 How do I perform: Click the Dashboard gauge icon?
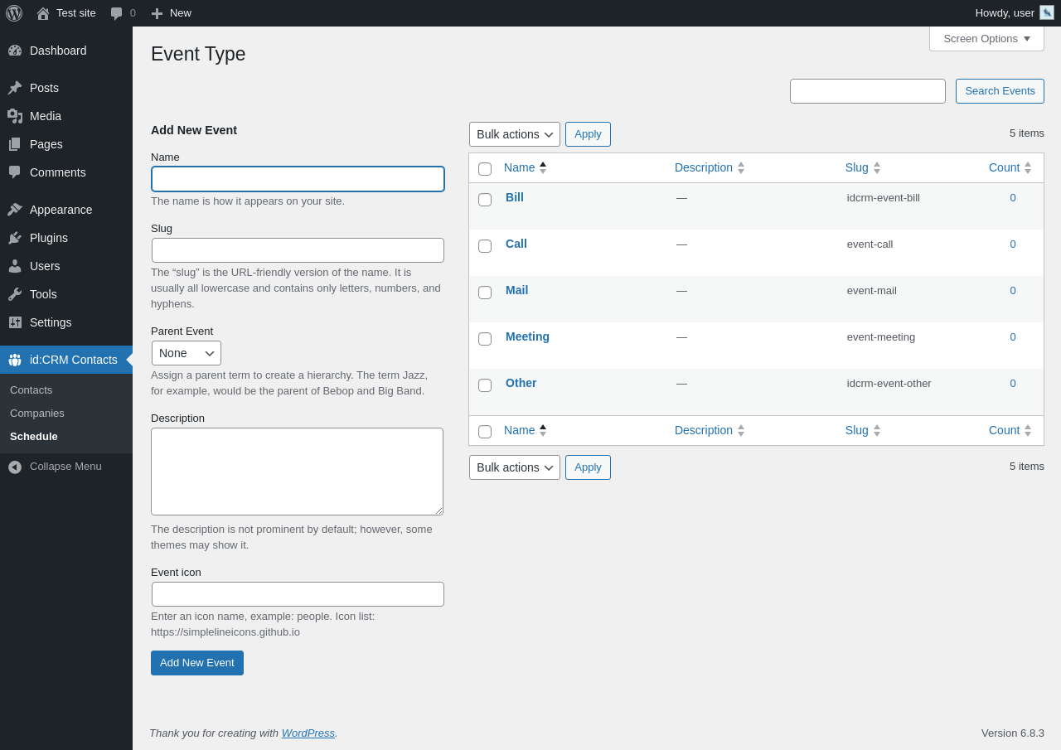click(x=15, y=51)
